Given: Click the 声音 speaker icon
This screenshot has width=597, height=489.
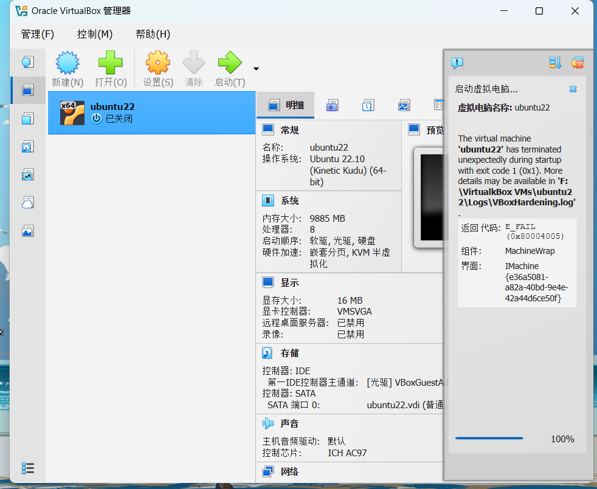Looking at the screenshot, I should [x=268, y=423].
